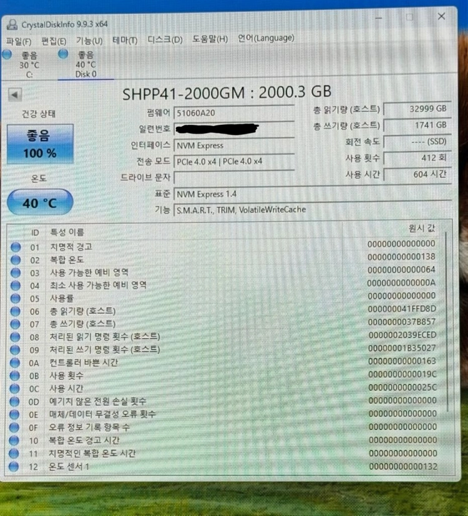Click the 원시 값 column header

pyautogui.click(x=422, y=229)
